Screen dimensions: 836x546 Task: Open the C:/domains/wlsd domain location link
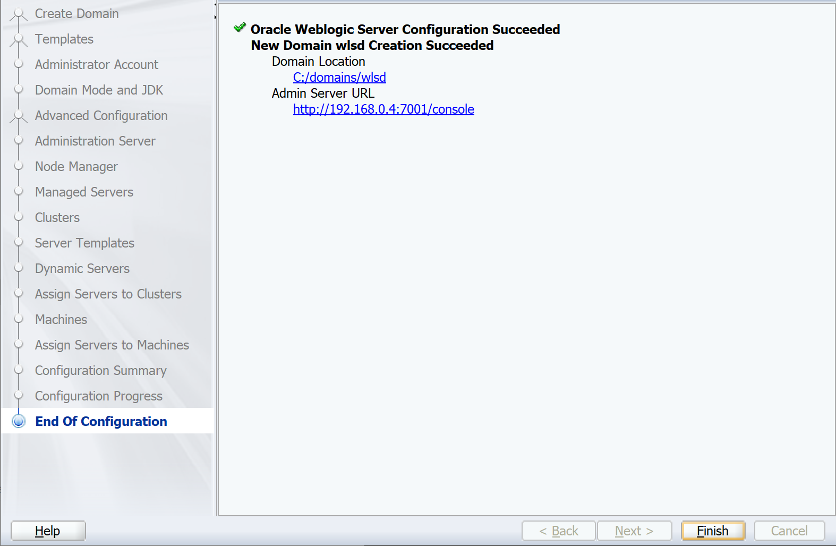pos(339,78)
